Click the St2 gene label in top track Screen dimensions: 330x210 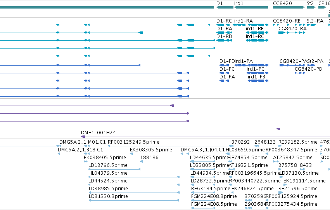(310, 3)
